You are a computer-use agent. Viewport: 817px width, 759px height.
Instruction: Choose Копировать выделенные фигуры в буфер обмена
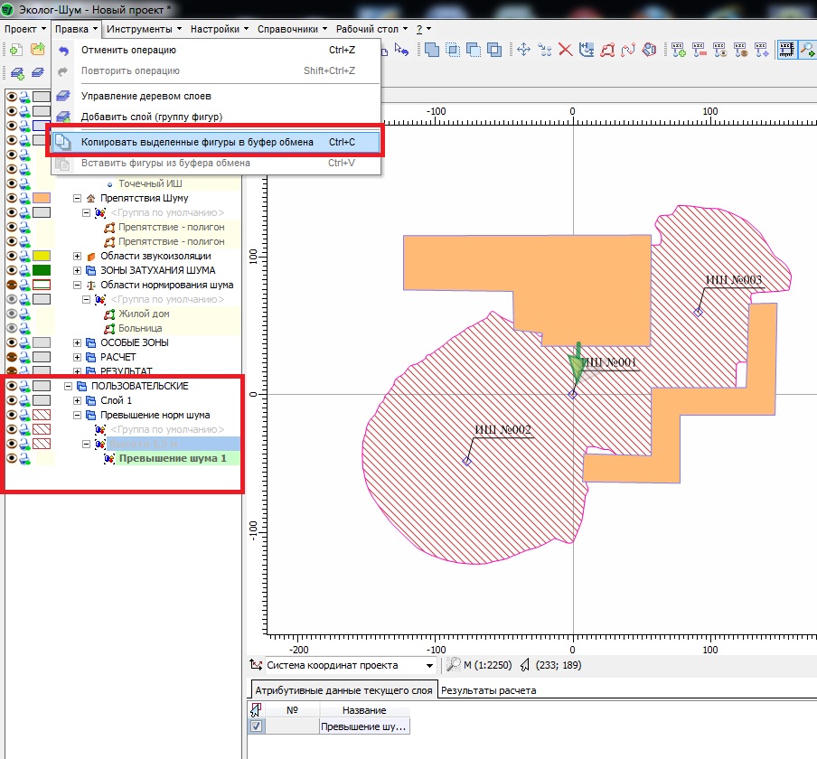196,143
